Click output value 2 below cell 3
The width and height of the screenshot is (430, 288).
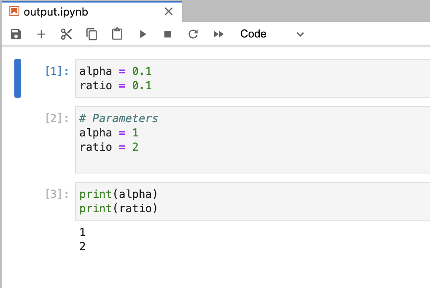[x=83, y=246]
